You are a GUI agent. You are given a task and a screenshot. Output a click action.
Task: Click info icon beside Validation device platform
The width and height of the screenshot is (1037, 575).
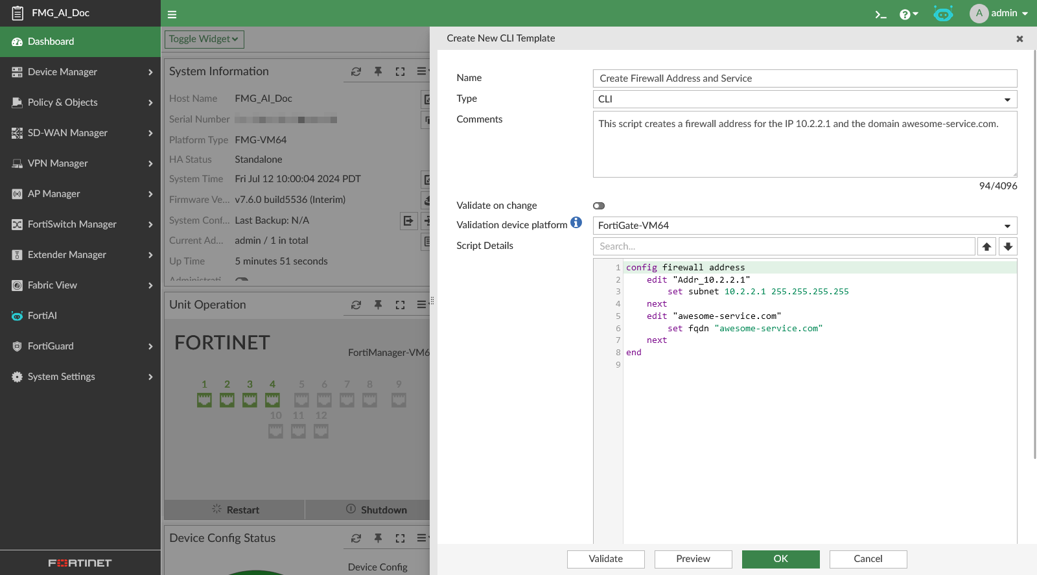576,223
